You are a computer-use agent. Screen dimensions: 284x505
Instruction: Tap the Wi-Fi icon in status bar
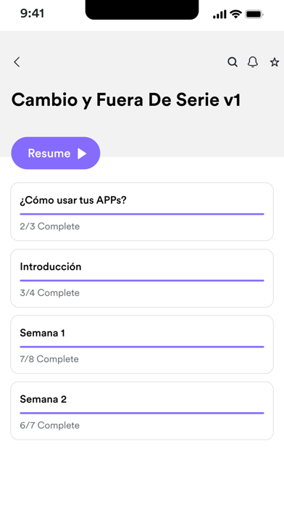click(235, 15)
